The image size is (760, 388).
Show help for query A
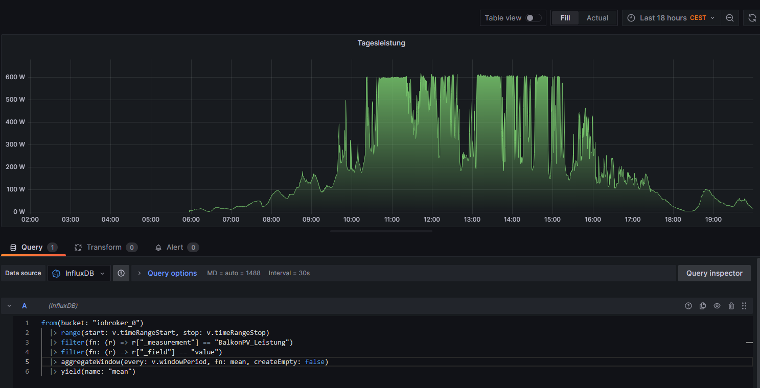coord(688,306)
